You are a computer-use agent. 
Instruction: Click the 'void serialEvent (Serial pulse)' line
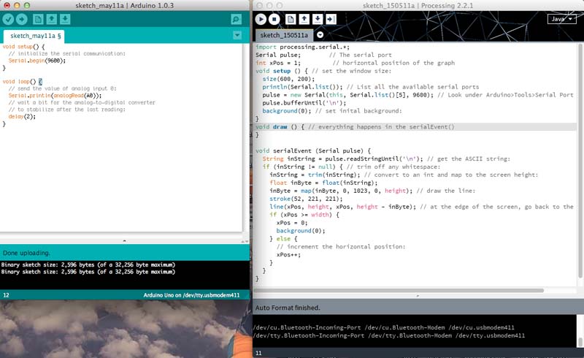[x=313, y=151]
